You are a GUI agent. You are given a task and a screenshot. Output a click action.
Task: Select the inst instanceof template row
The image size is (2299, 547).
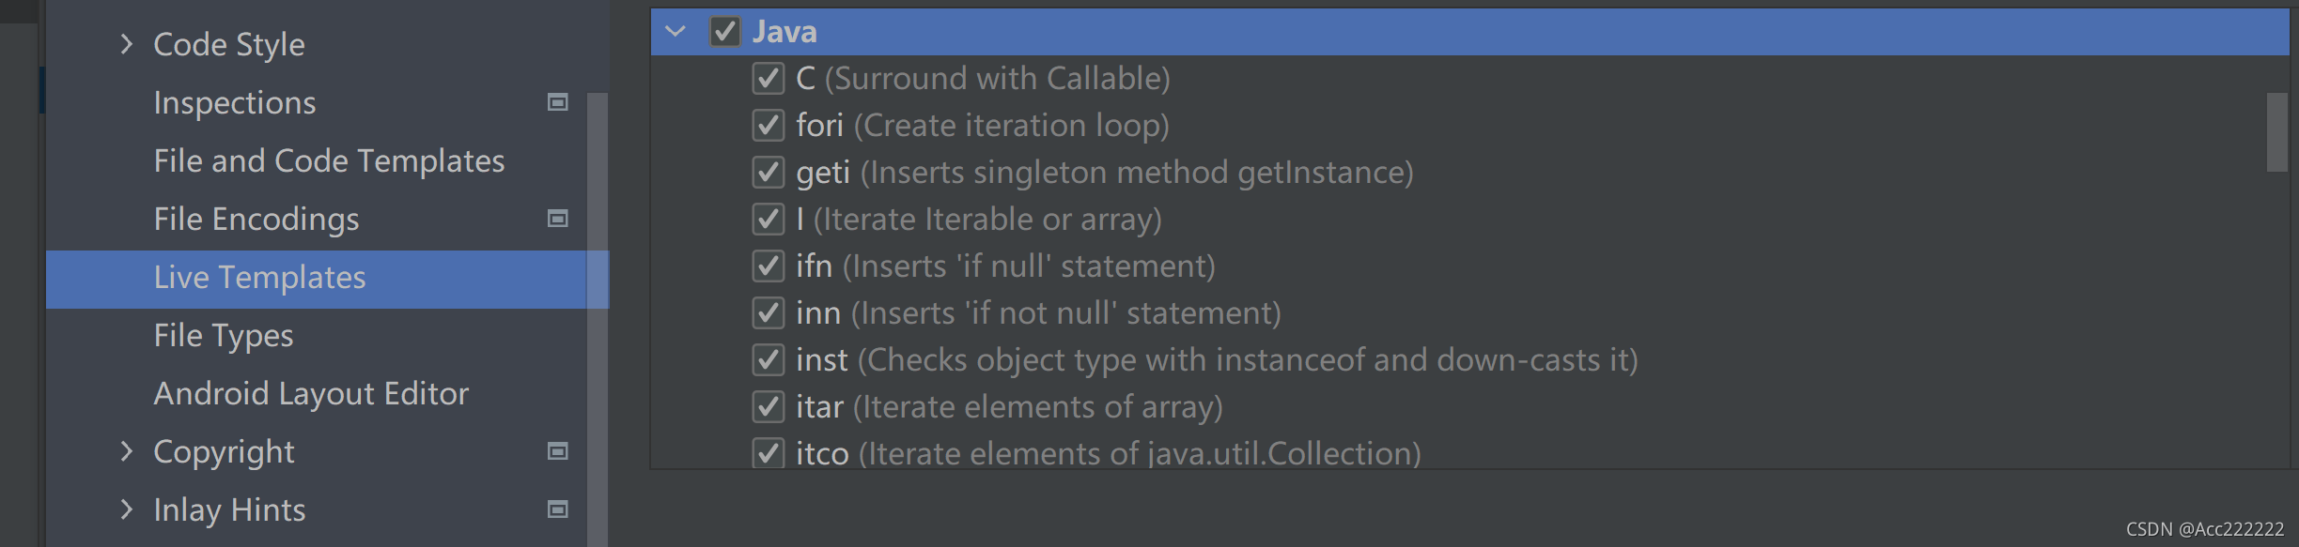[x=1469, y=359]
